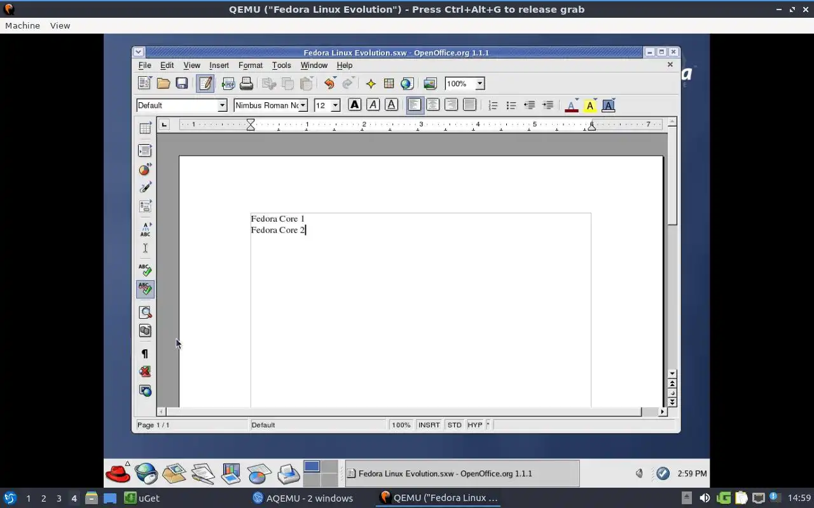Screen dimensions: 814x508
Task: Toggle Bold formatting
Action: [355, 105]
